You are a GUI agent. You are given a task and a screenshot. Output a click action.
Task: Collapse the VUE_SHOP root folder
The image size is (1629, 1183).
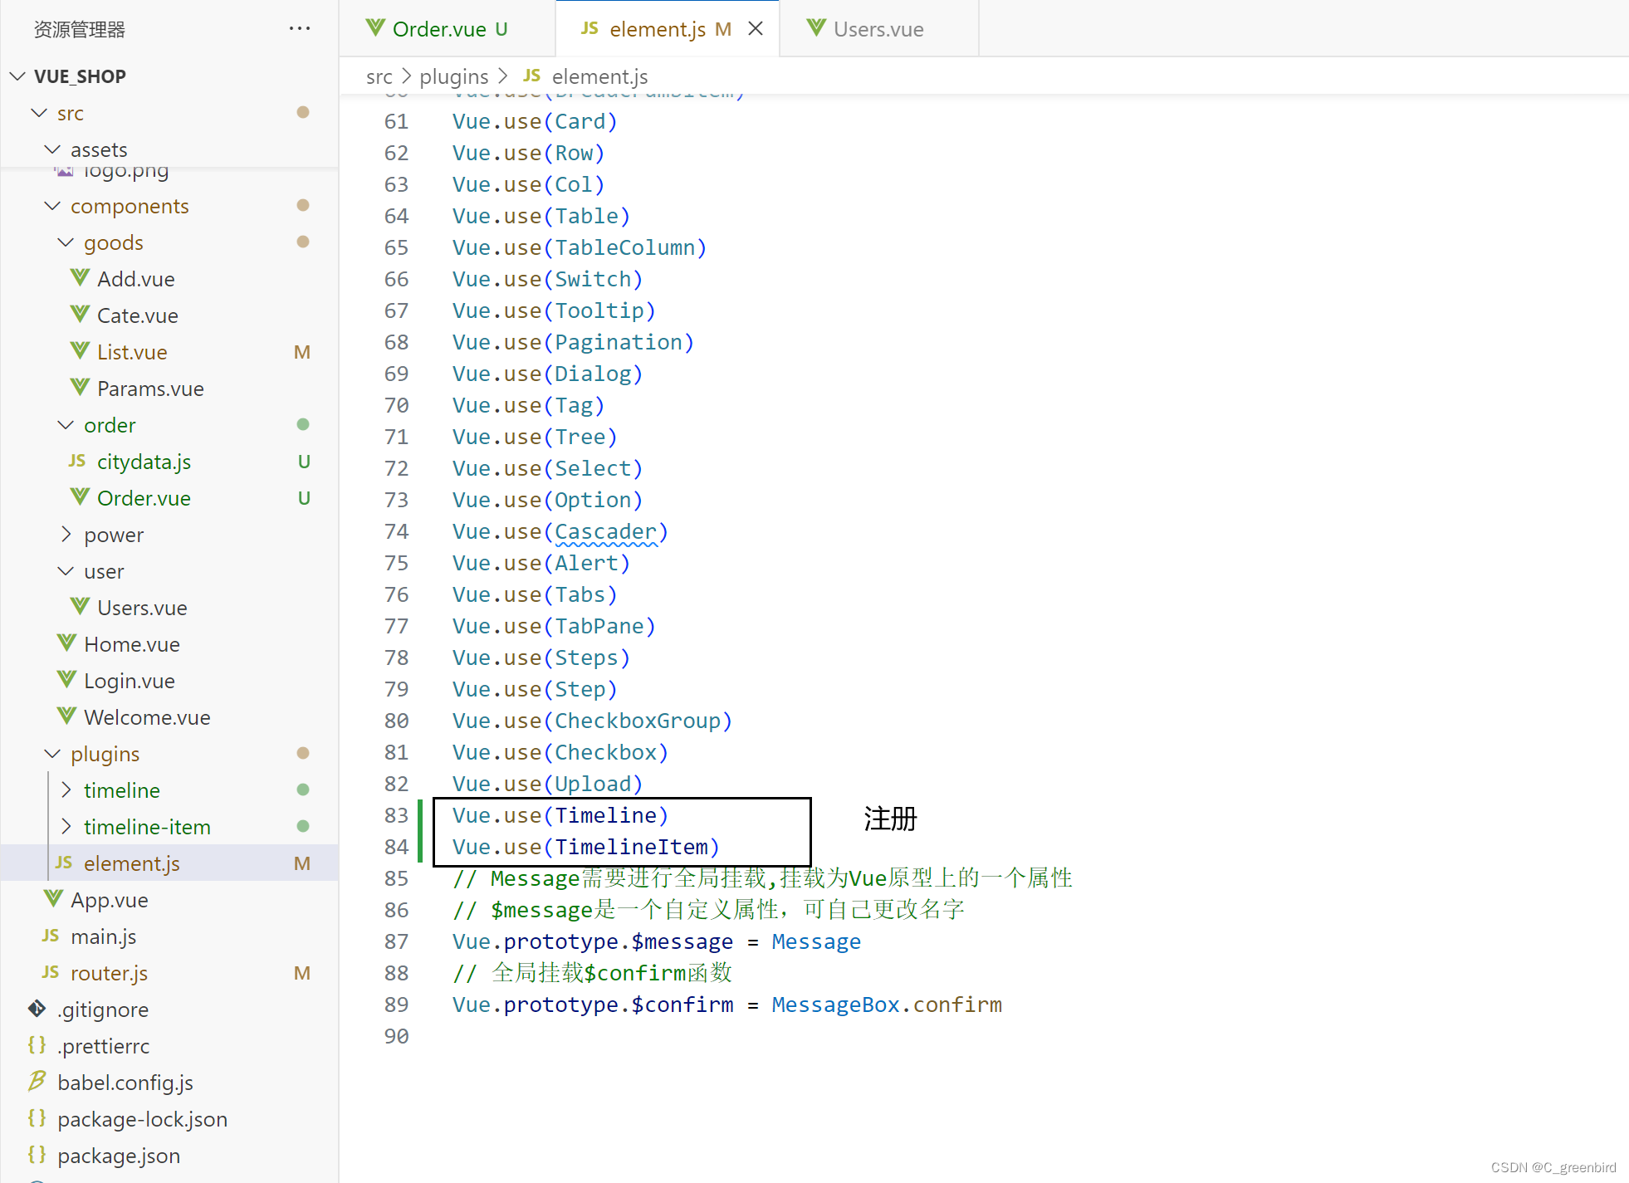pos(17,76)
